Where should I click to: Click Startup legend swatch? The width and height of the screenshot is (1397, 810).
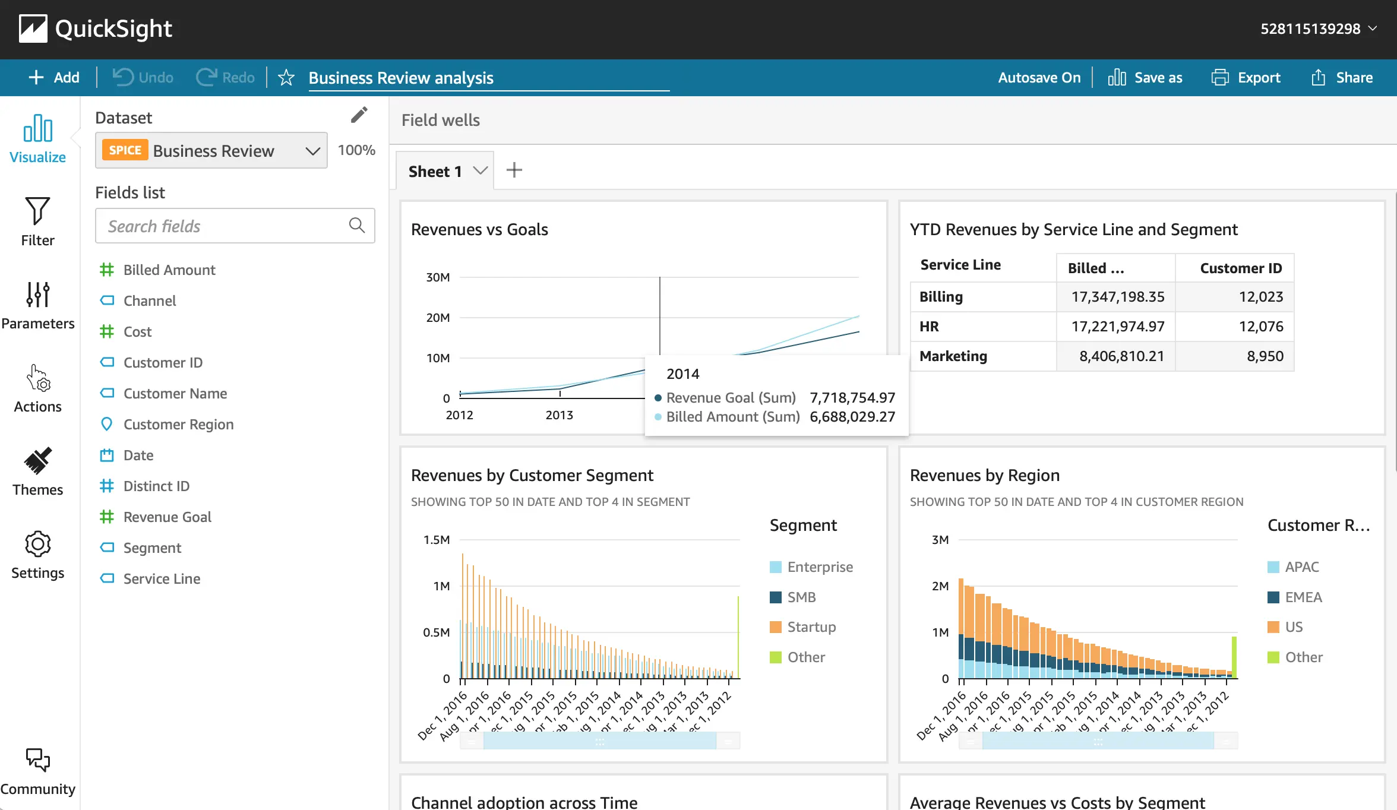click(x=775, y=627)
